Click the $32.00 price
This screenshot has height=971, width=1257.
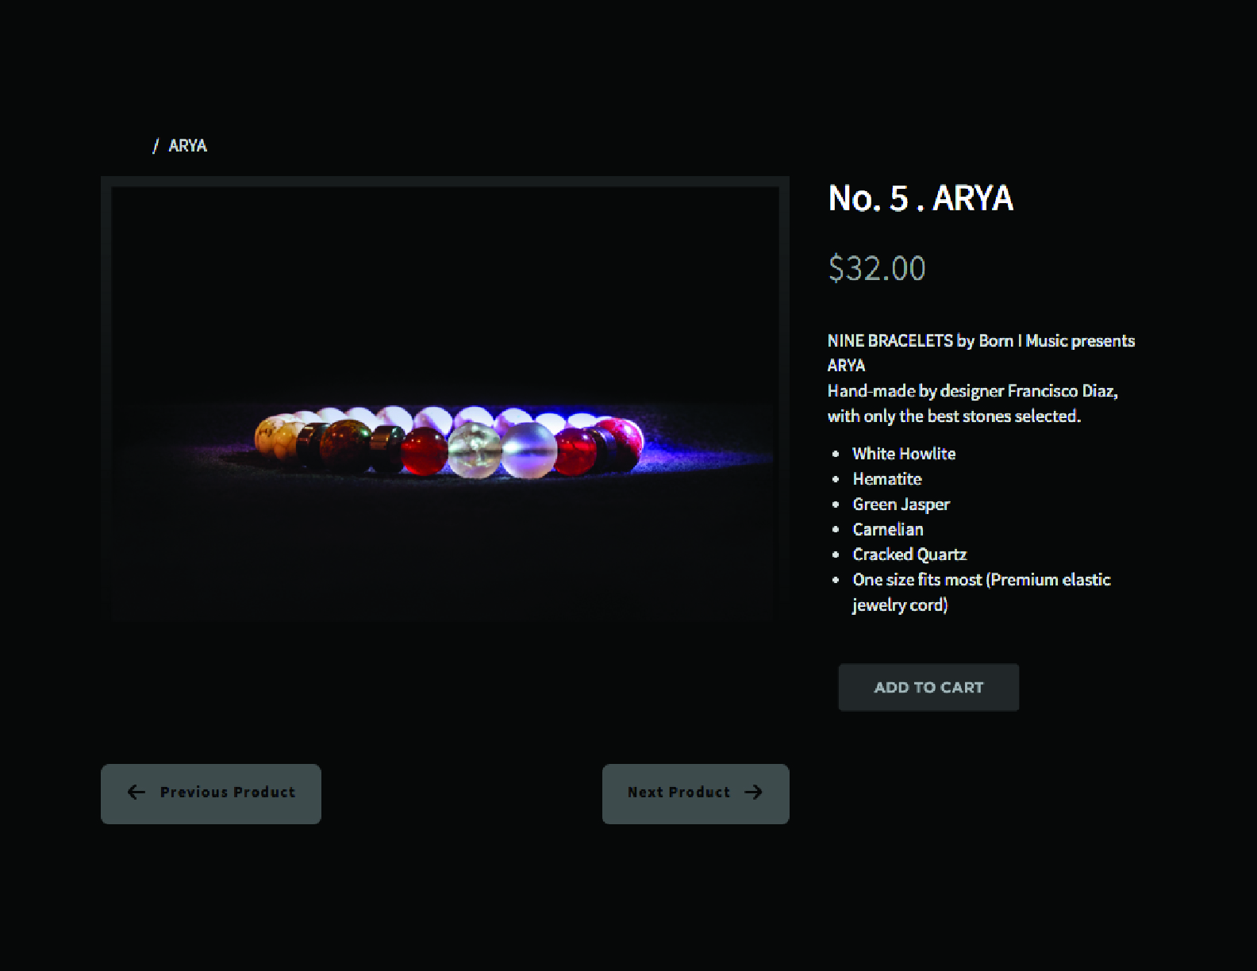(876, 268)
